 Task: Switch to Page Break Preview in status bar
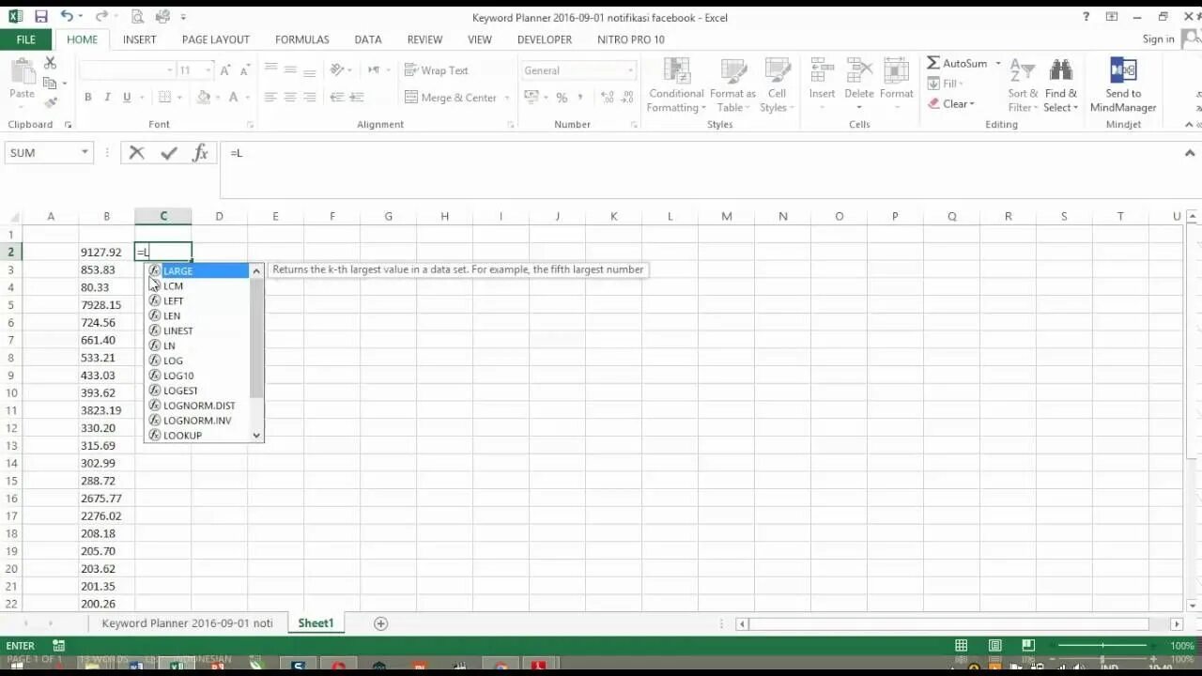[x=1028, y=646]
